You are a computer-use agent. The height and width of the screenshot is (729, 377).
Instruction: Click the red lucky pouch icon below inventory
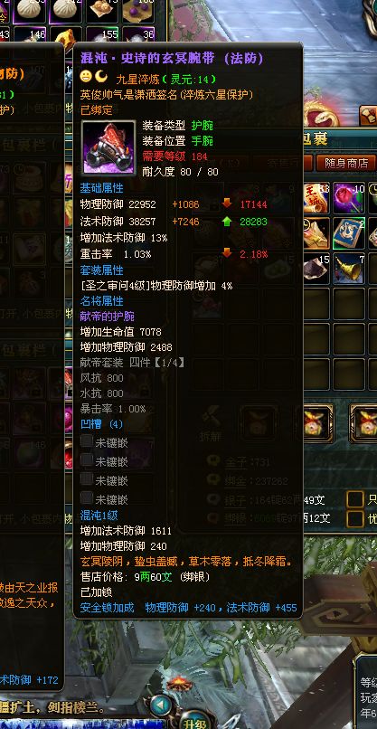[x=317, y=422]
